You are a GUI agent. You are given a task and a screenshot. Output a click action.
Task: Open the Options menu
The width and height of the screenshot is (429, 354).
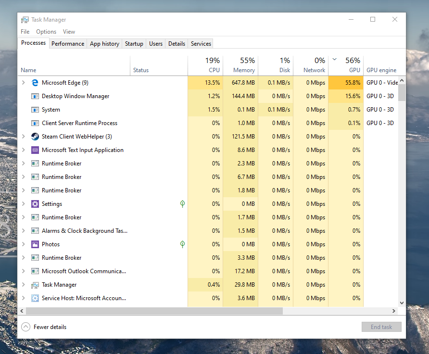point(46,32)
